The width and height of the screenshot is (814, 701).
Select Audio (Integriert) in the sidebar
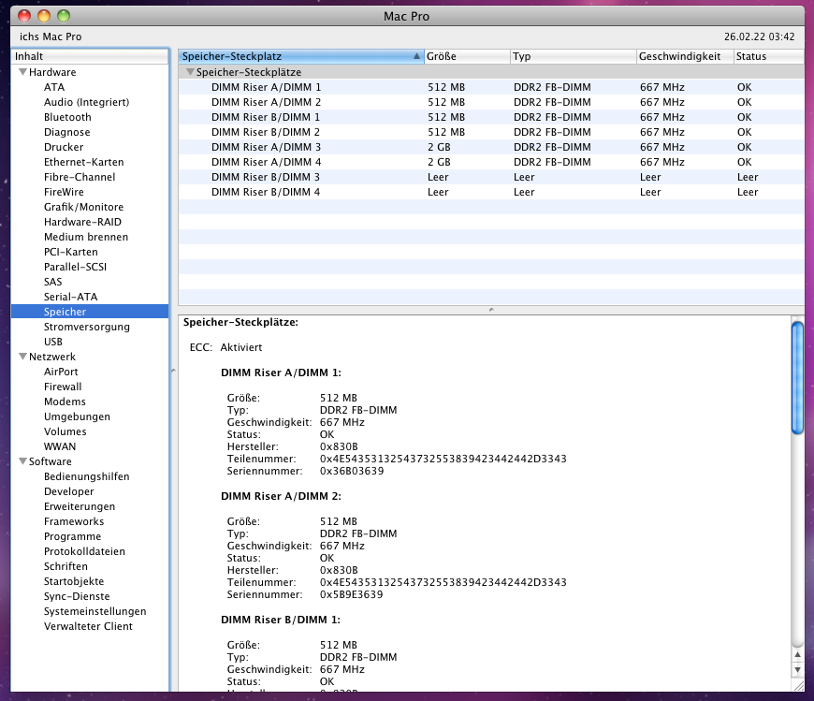pyautogui.click(x=86, y=102)
